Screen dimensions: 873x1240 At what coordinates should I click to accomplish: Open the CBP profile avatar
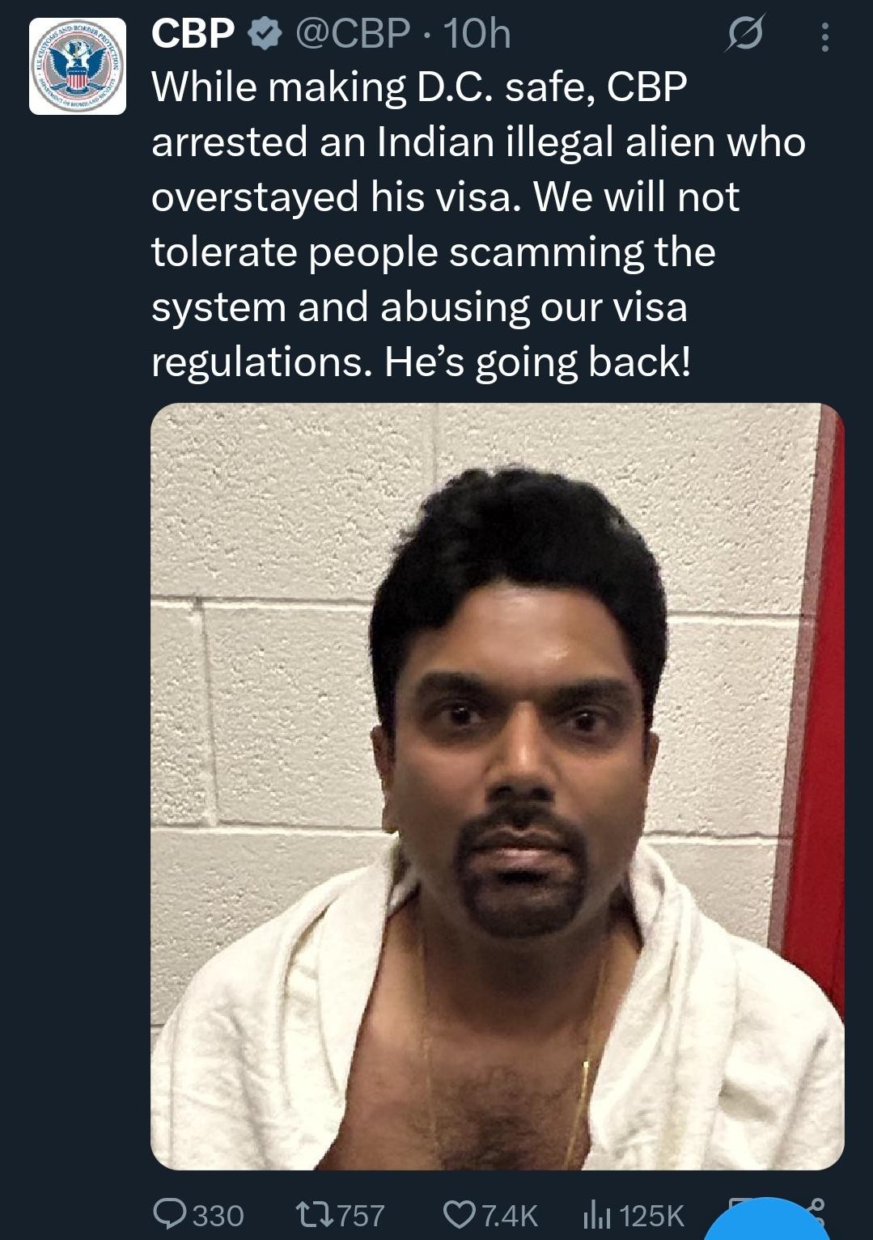(x=78, y=66)
